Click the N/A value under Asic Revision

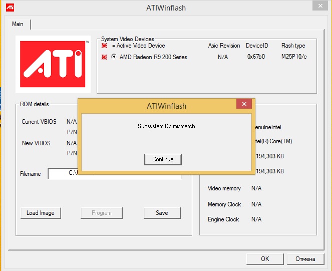[223, 57]
